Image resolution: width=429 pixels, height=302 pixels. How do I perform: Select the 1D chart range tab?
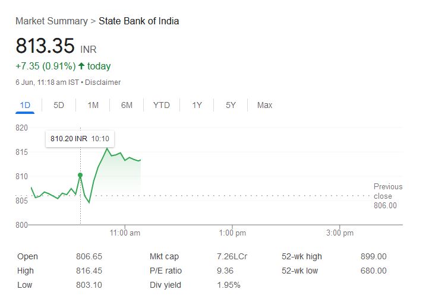[25, 105]
